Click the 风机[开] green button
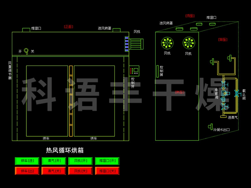251x188 pixels. [x=80, y=161]
